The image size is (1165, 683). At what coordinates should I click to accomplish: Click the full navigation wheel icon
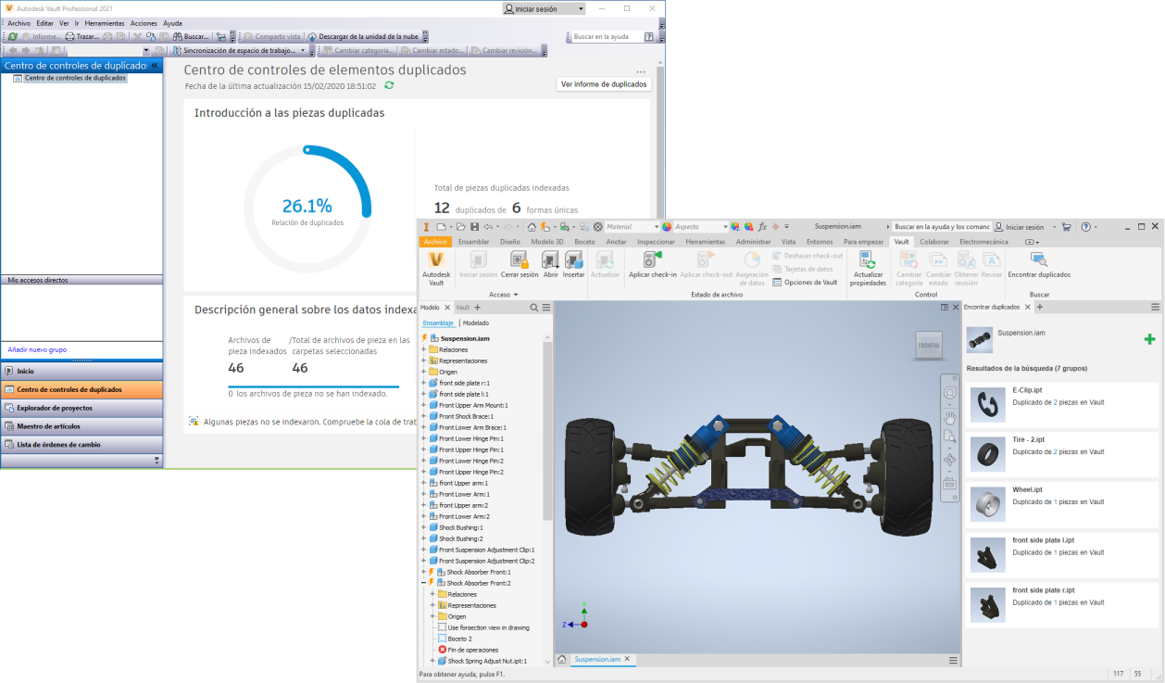point(949,393)
